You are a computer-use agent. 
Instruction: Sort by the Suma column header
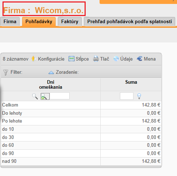coord(131,82)
